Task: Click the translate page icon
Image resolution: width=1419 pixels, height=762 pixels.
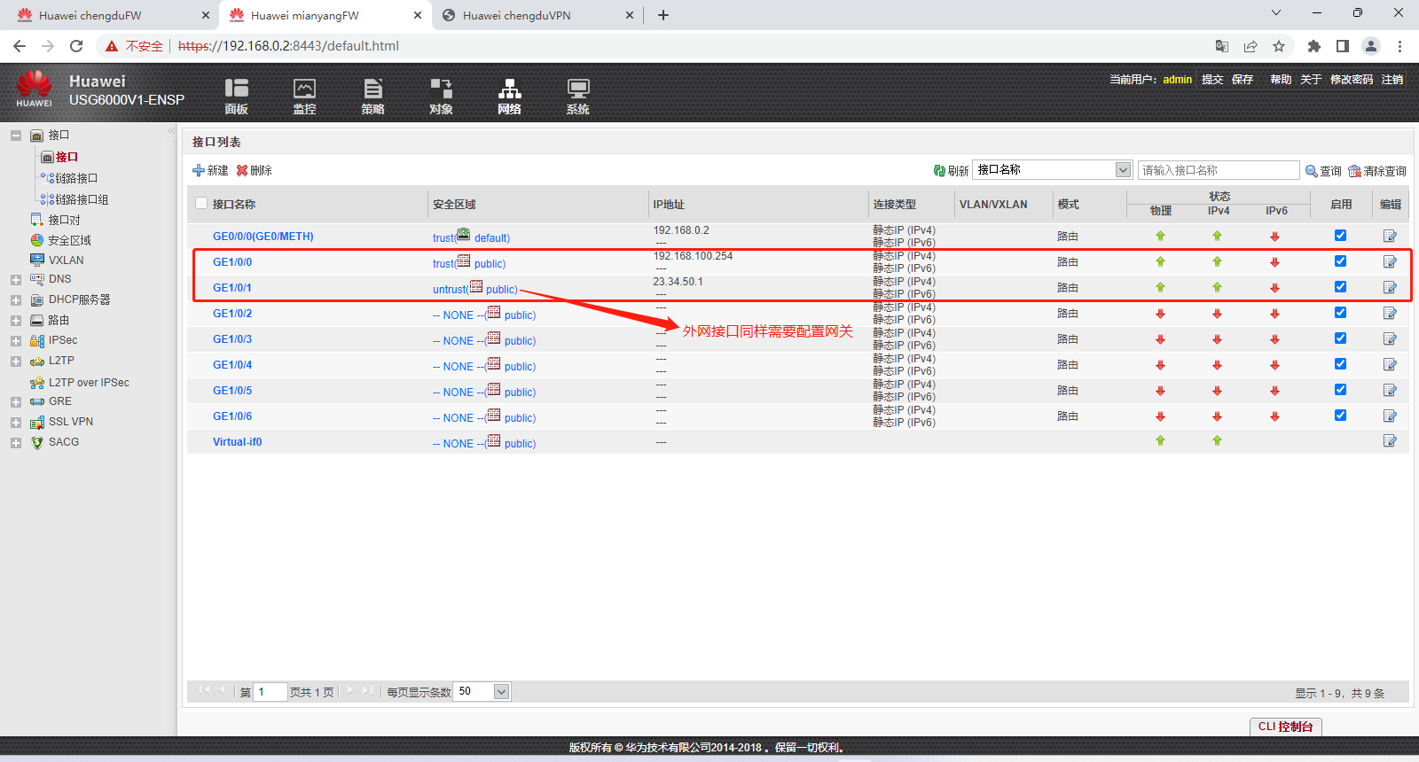Action: click(1222, 46)
